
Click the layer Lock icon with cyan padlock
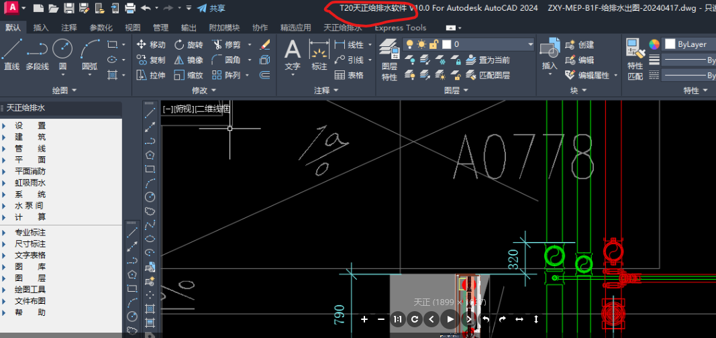pyautogui.click(x=455, y=60)
